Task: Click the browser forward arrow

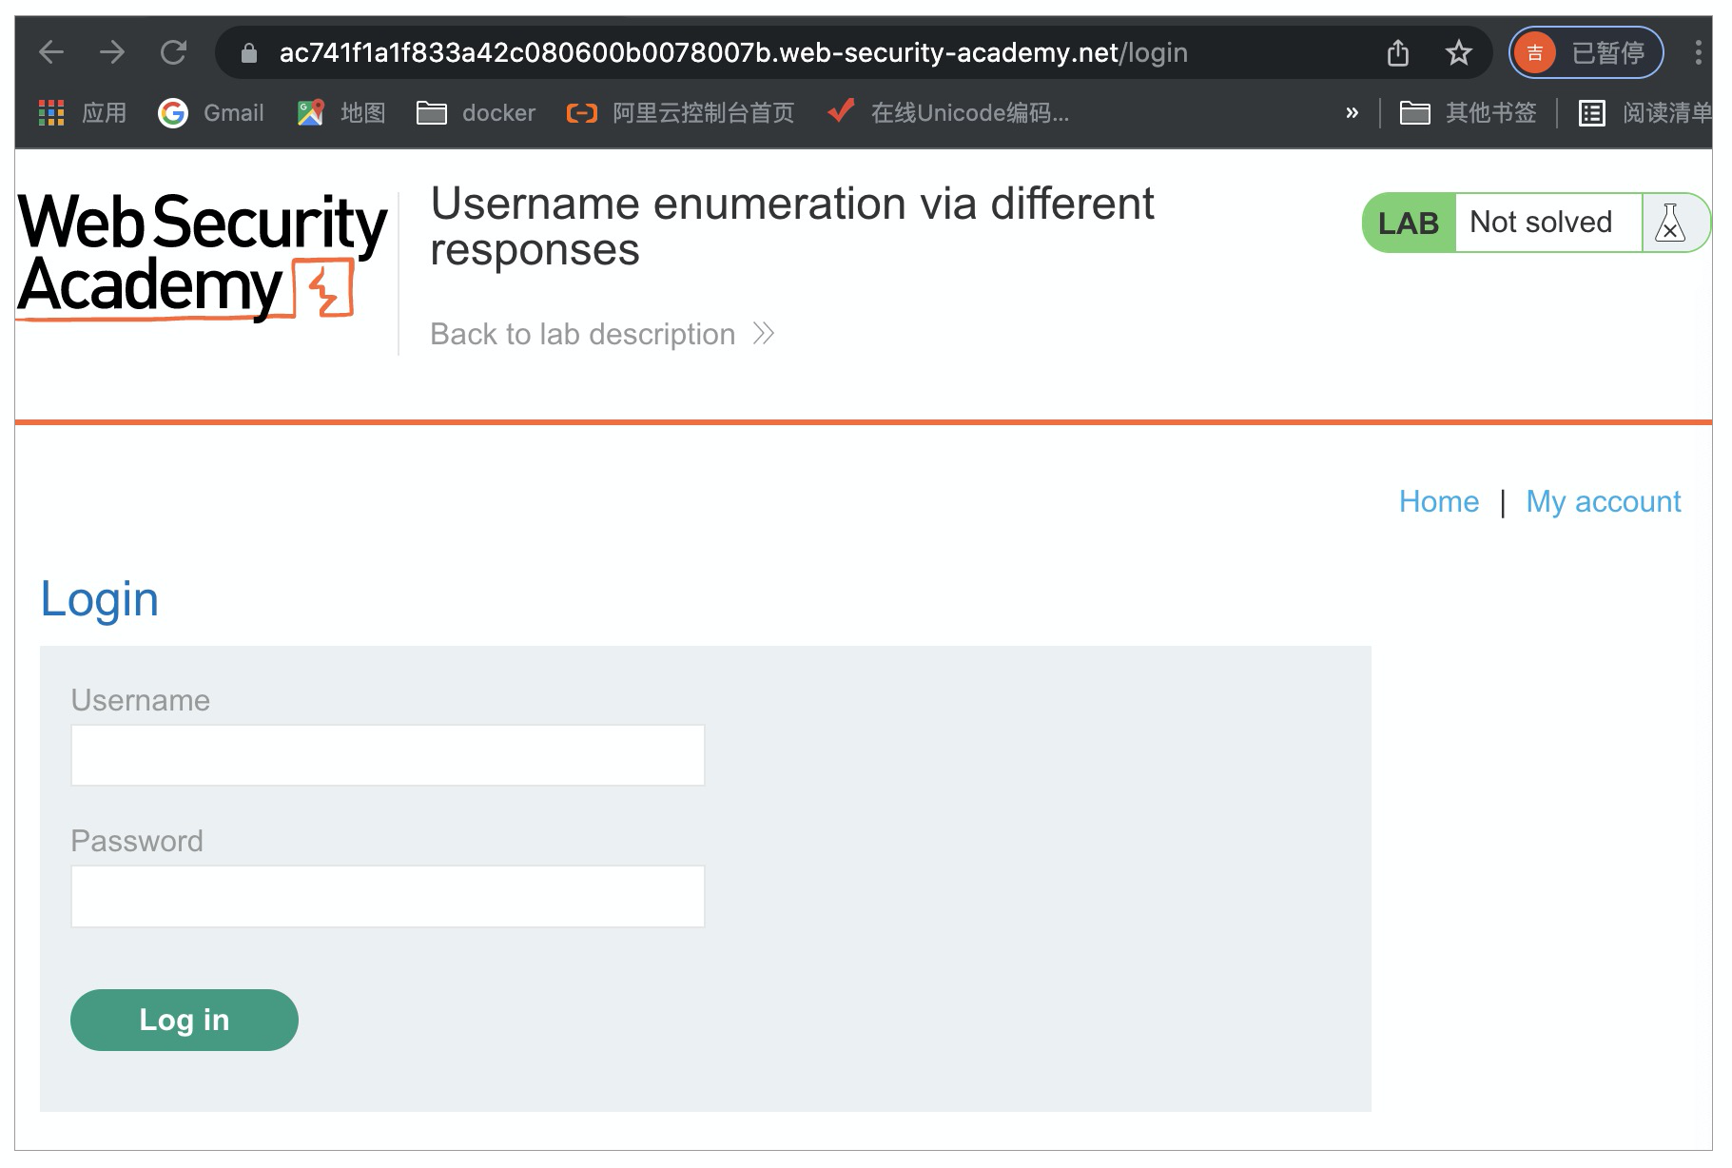Action: pos(112,52)
